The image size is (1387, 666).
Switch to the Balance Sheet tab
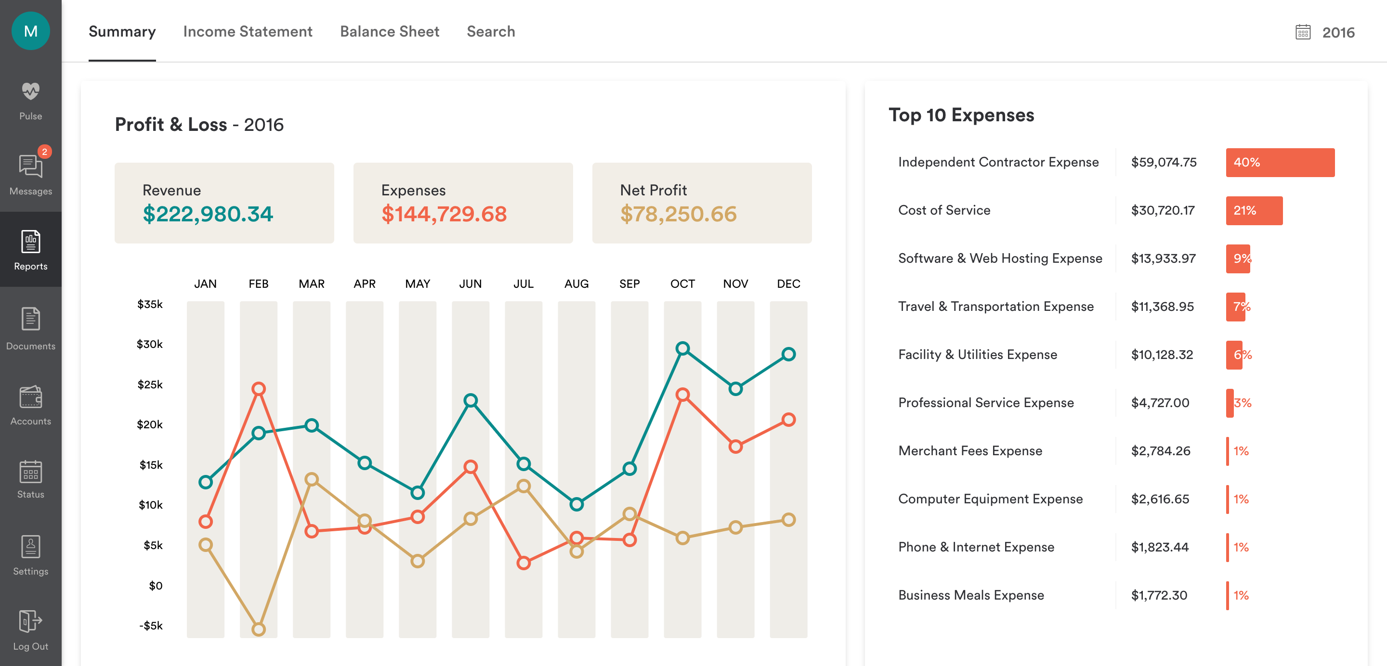tap(389, 32)
